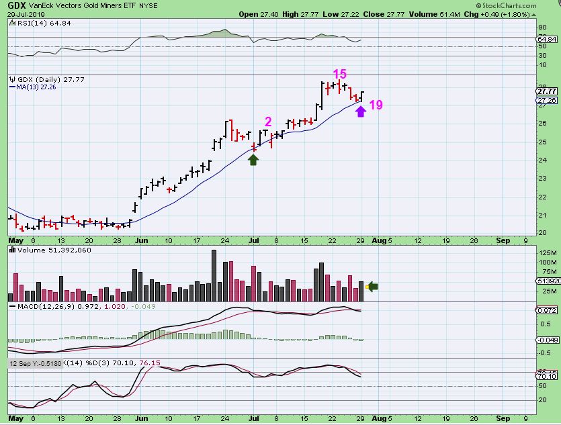Screen dimensions: 561x425
Task: Click the 76.15 value in the stochastic legend
Action: coord(150,363)
